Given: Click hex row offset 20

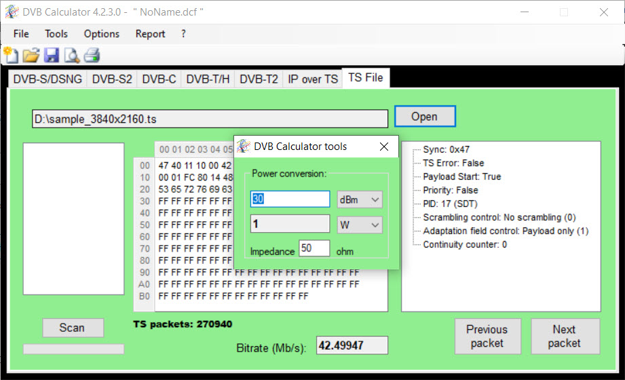Looking at the screenshot, I should [x=145, y=189].
